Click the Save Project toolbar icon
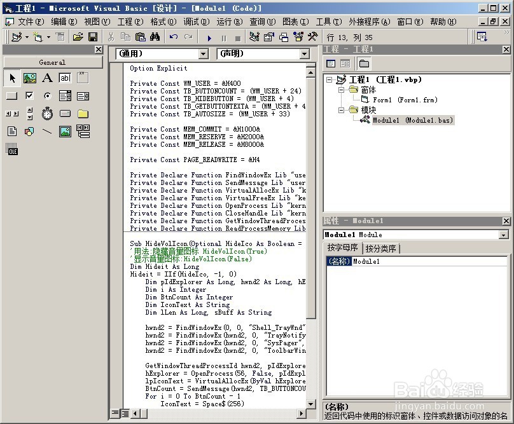This screenshot has height=424, width=514. point(93,37)
